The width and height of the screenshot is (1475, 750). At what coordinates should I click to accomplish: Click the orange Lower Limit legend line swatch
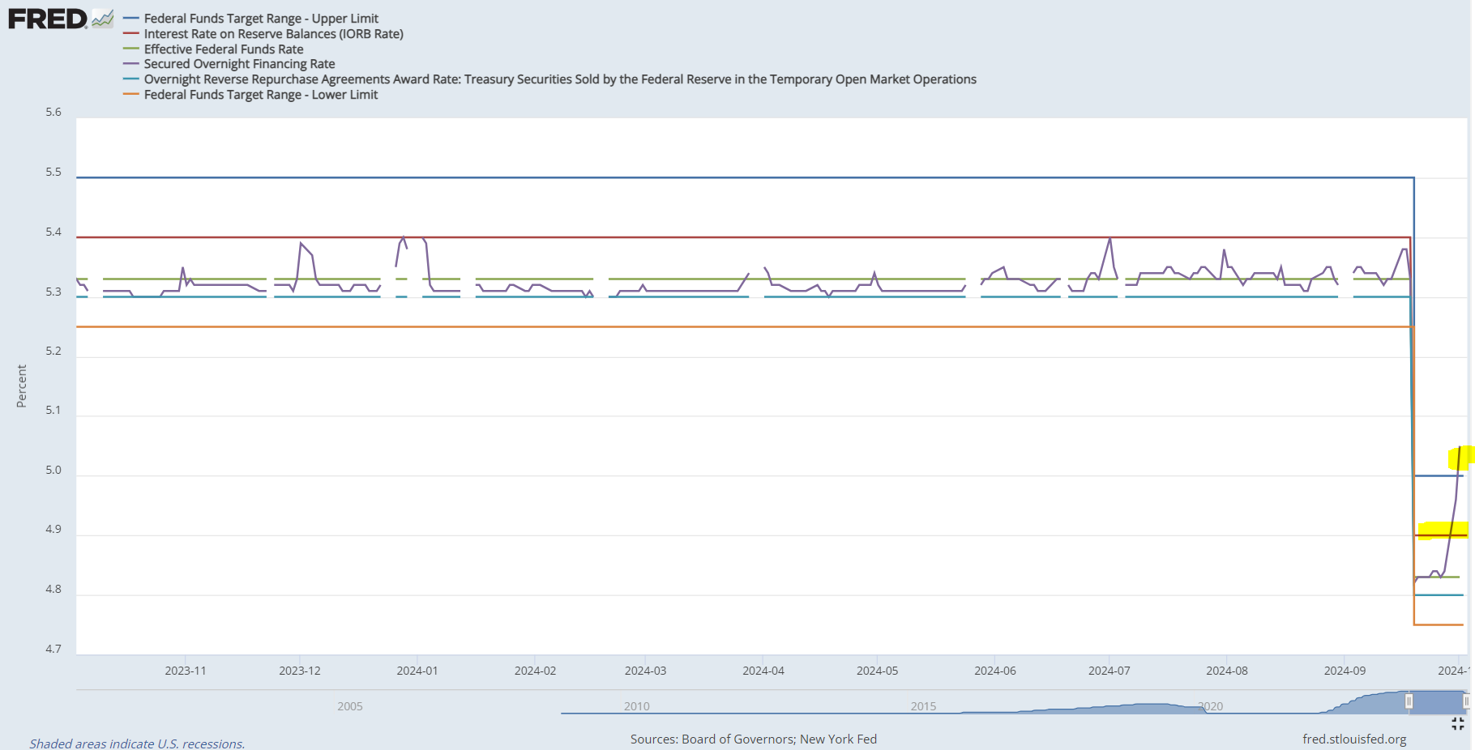pos(130,95)
